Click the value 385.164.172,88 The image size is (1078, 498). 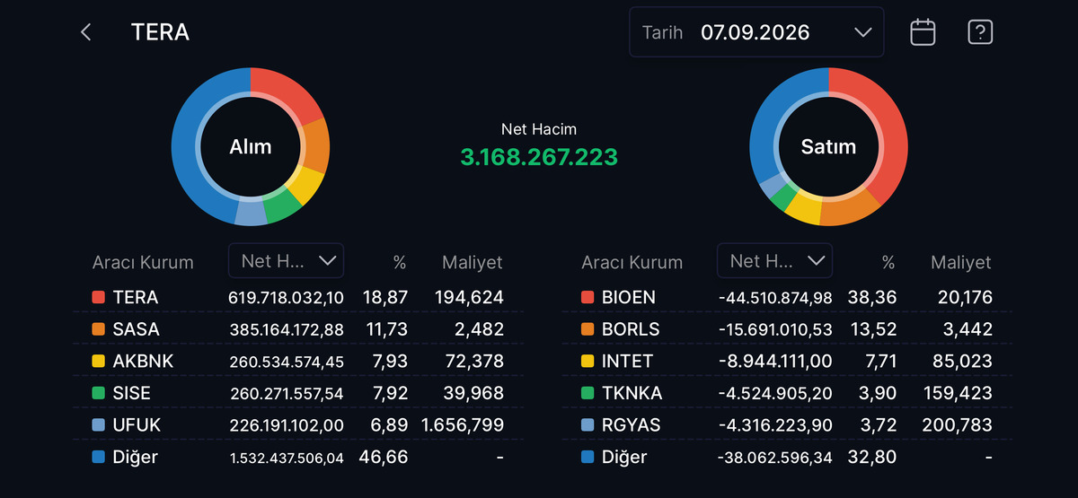point(287,329)
